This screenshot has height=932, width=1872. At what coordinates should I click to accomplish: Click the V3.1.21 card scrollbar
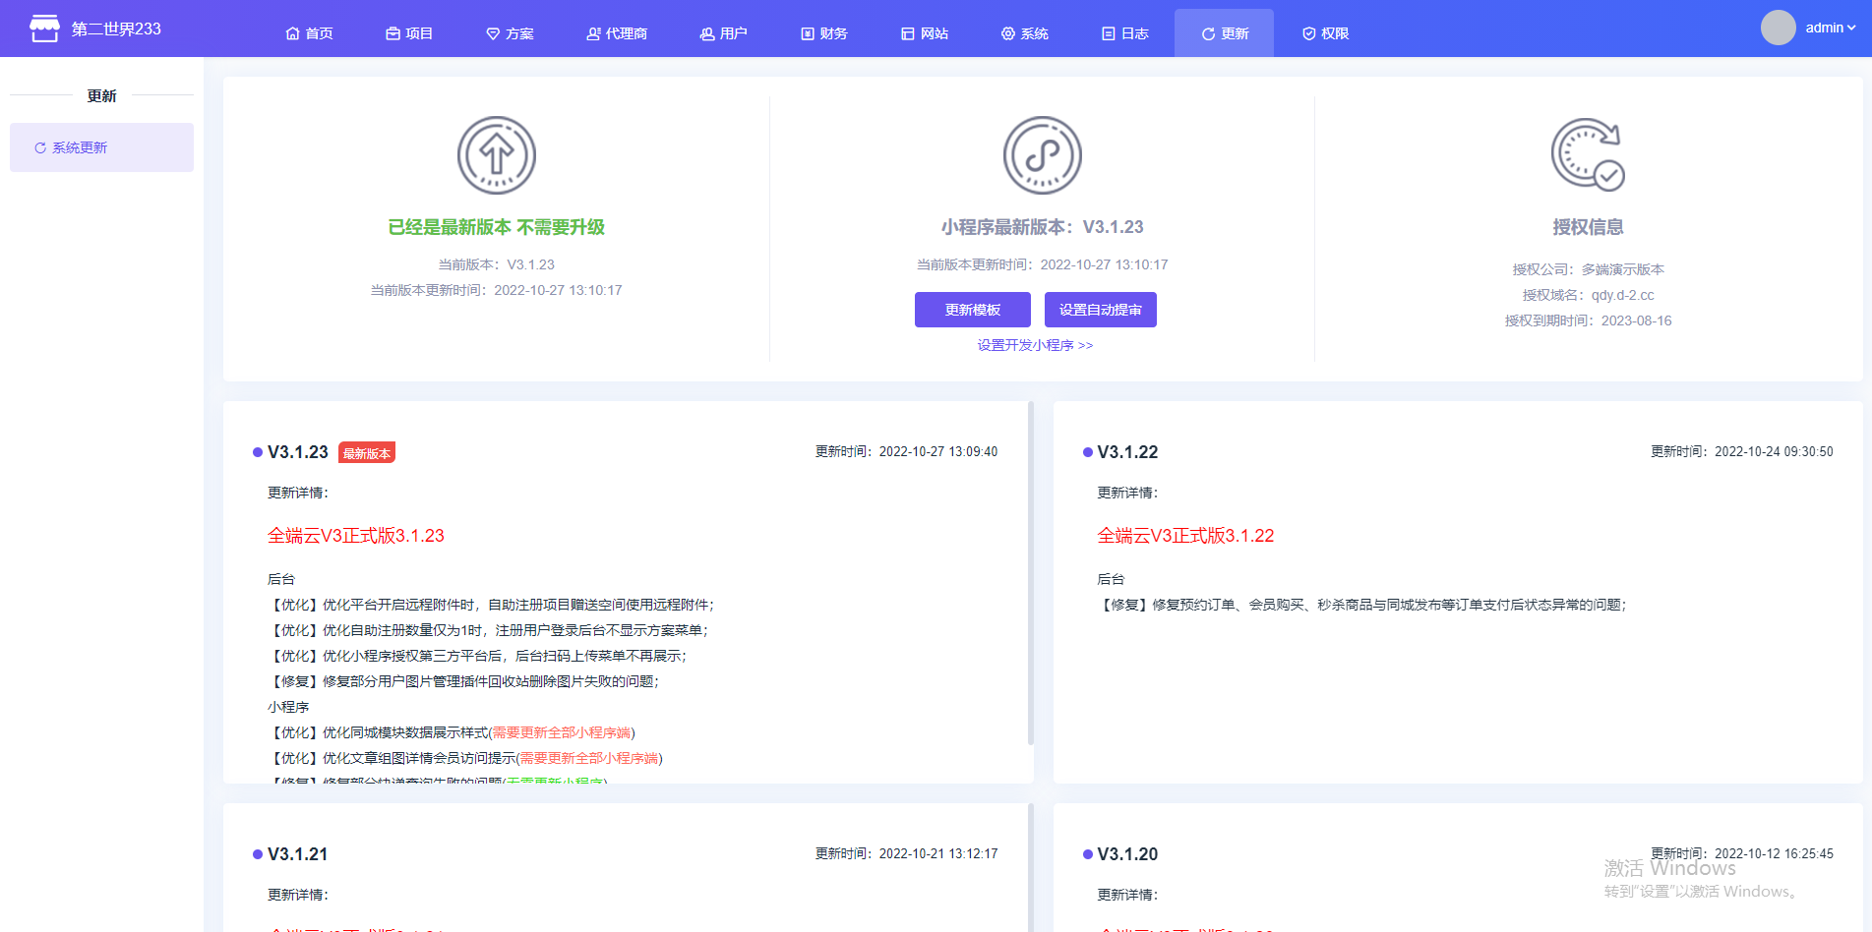1031,867
